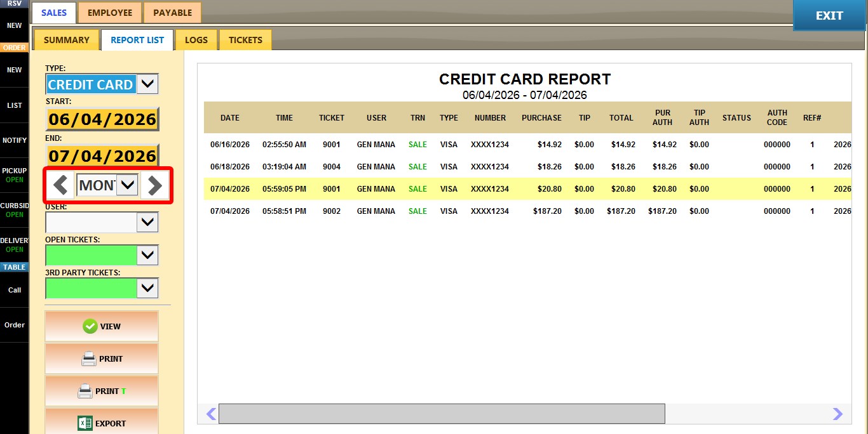Click ticket number 9004
The width and height of the screenshot is (868, 434).
pyautogui.click(x=332, y=167)
